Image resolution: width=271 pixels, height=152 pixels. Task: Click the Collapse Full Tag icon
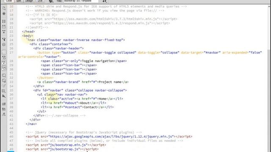[4, 22]
